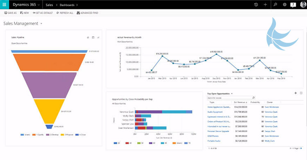Open Top Open Opportunities view selector
Image resolution: width=307 pixels, height=160 pixels.
pyautogui.click(x=232, y=94)
